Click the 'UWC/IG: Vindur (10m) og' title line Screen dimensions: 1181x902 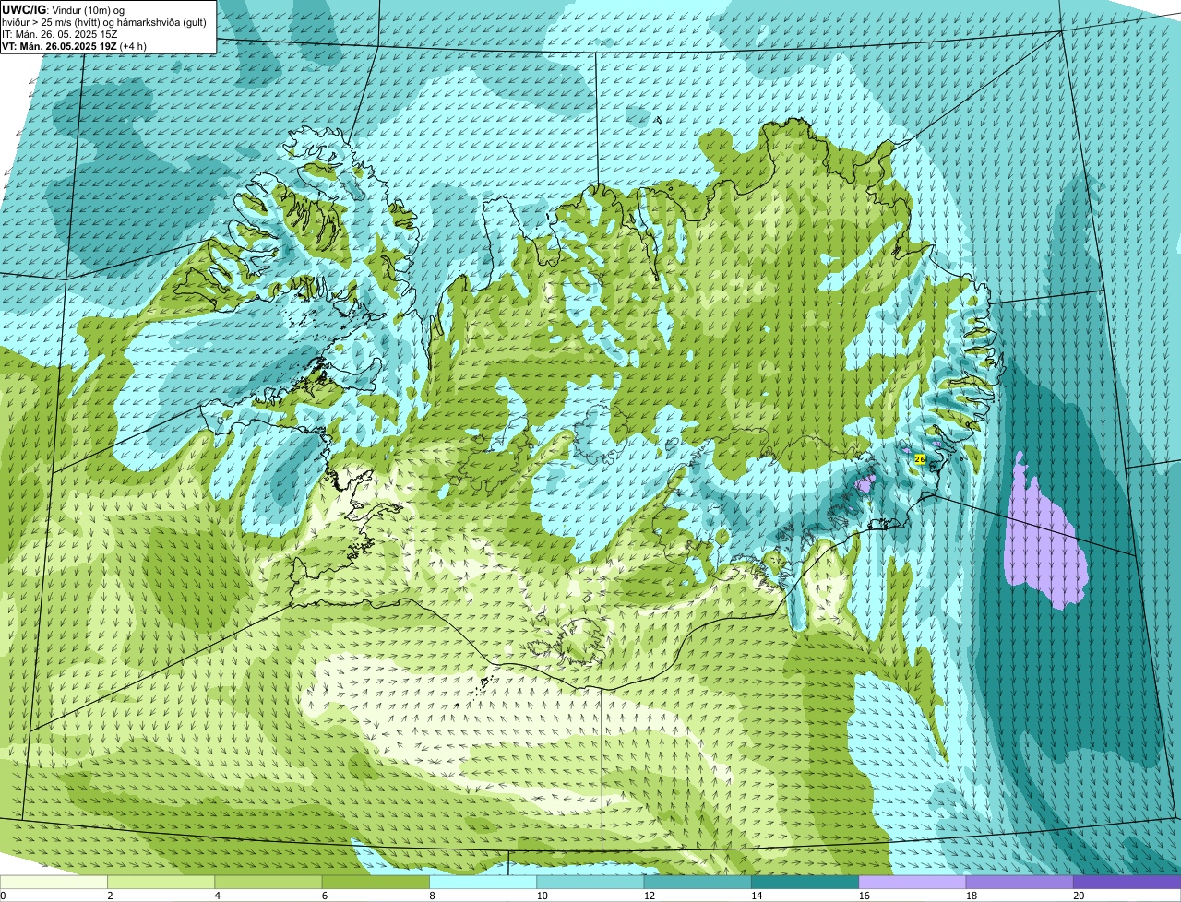tap(63, 9)
